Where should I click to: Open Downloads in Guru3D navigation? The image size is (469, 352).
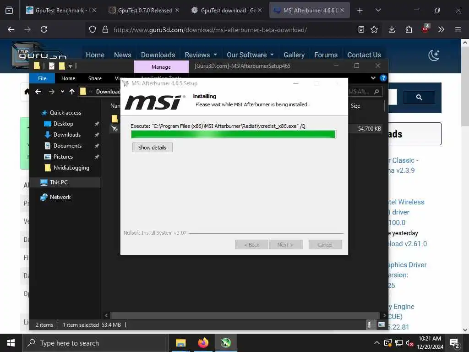point(158,55)
